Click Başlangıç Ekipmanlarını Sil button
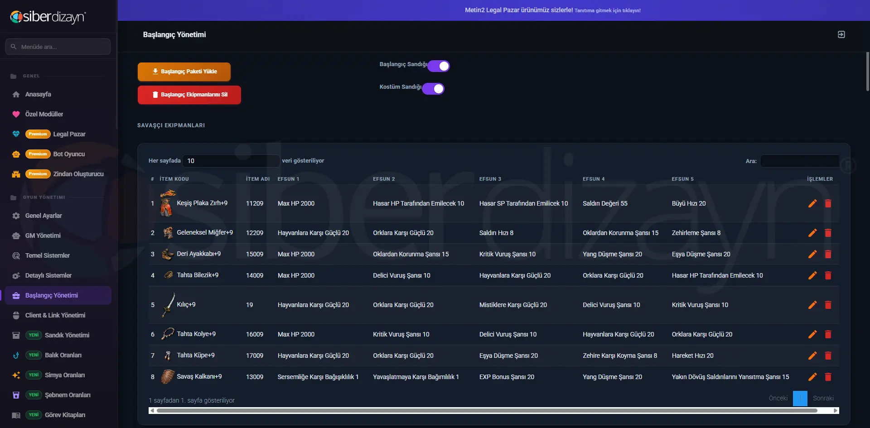Screen dimensions: 870x428 click(189, 95)
